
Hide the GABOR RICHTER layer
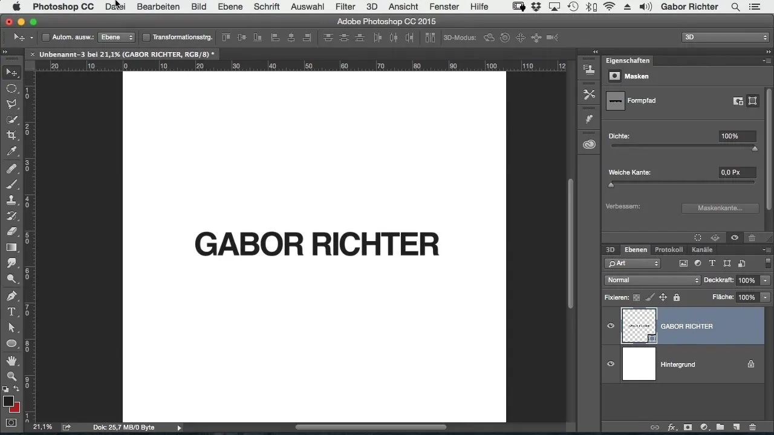(611, 326)
